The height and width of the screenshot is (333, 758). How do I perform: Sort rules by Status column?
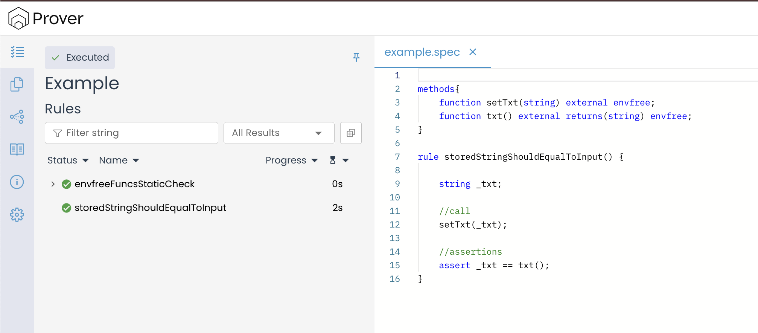68,160
